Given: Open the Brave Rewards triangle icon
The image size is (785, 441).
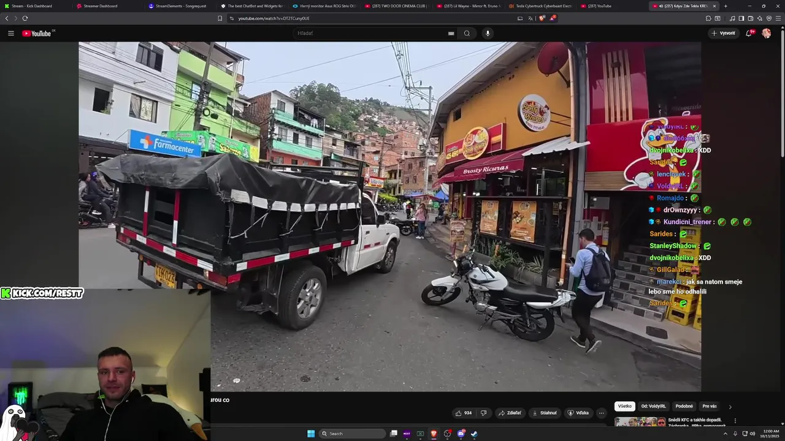Looking at the screenshot, I should 552,18.
